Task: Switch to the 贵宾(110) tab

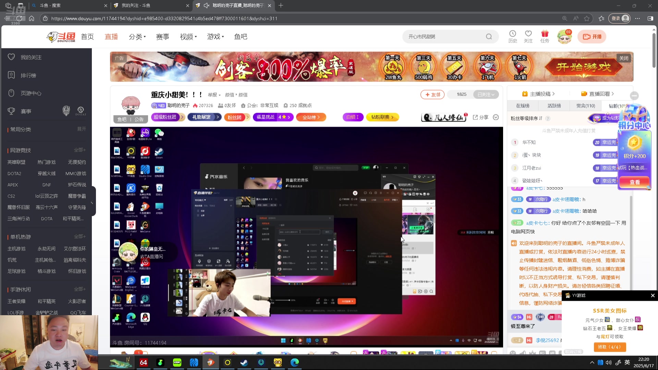Action: [586, 106]
